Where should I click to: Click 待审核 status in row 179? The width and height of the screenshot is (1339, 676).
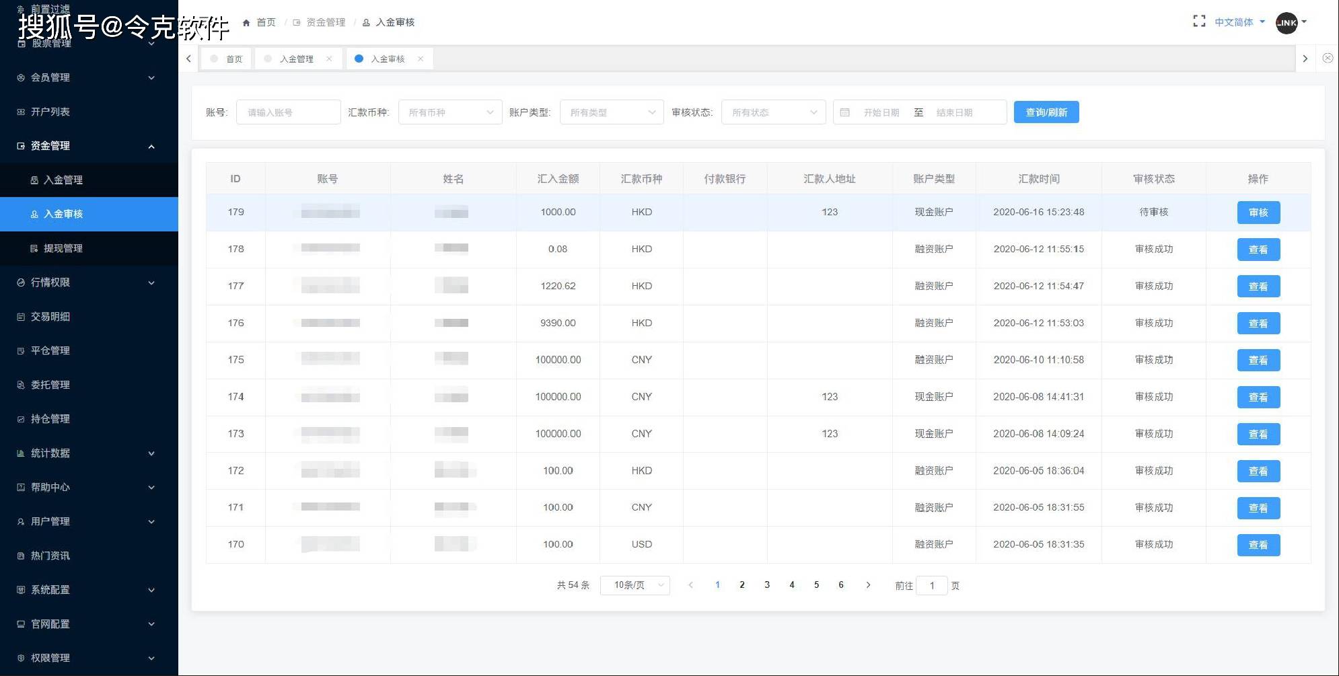pos(1154,212)
